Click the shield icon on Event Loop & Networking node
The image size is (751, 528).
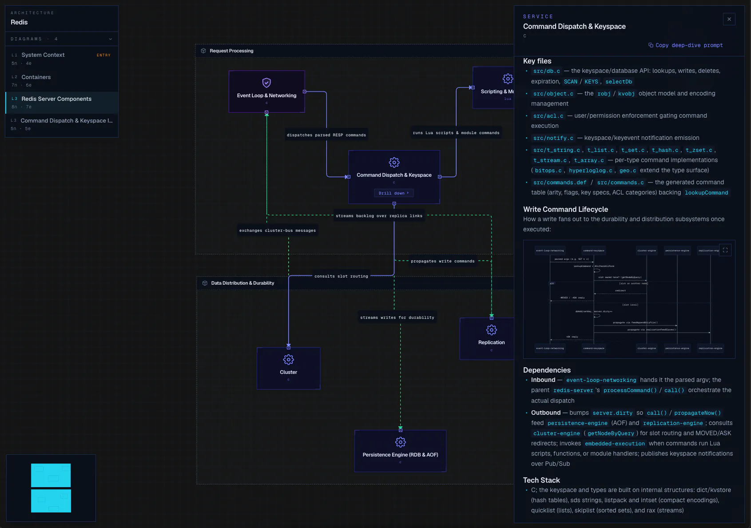coord(266,83)
